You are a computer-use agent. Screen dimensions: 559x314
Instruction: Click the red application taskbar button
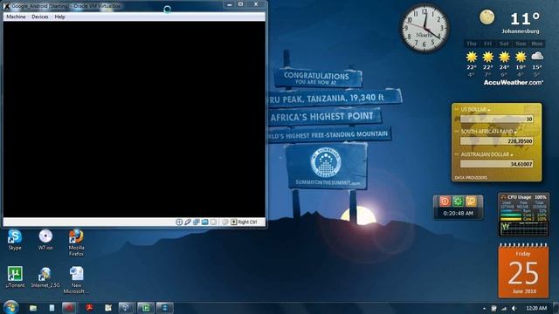(x=69, y=308)
